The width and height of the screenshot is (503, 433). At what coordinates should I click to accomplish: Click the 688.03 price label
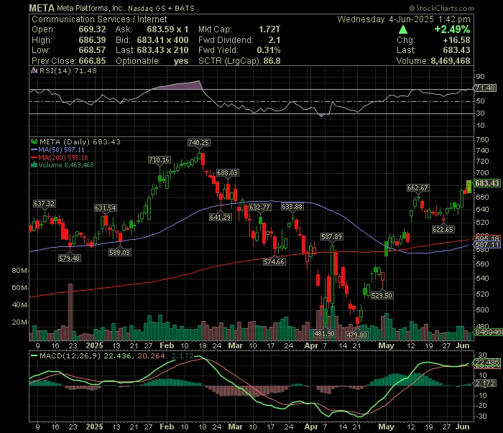tap(228, 173)
